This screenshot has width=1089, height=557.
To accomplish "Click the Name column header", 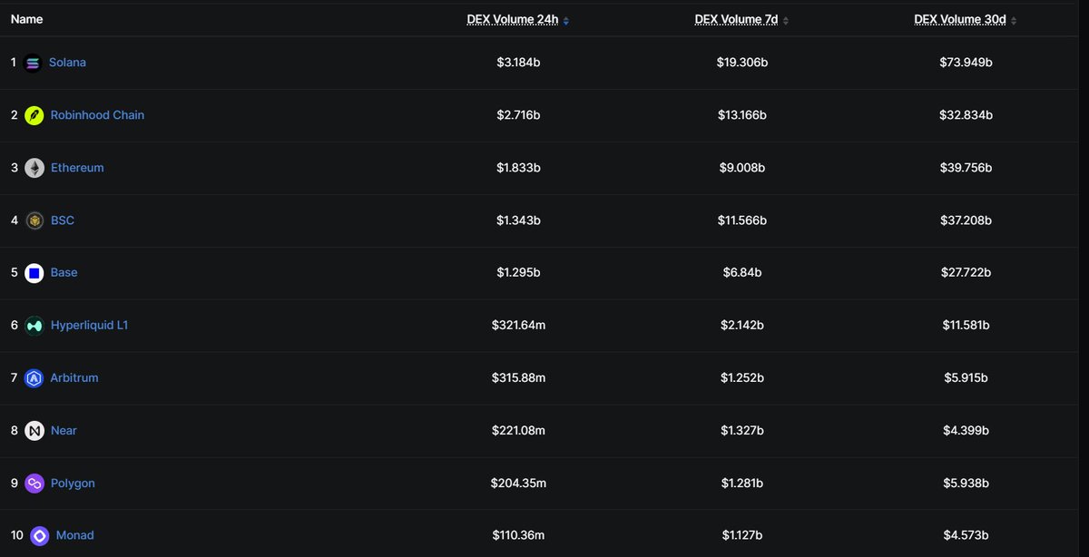I will [26, 19].
